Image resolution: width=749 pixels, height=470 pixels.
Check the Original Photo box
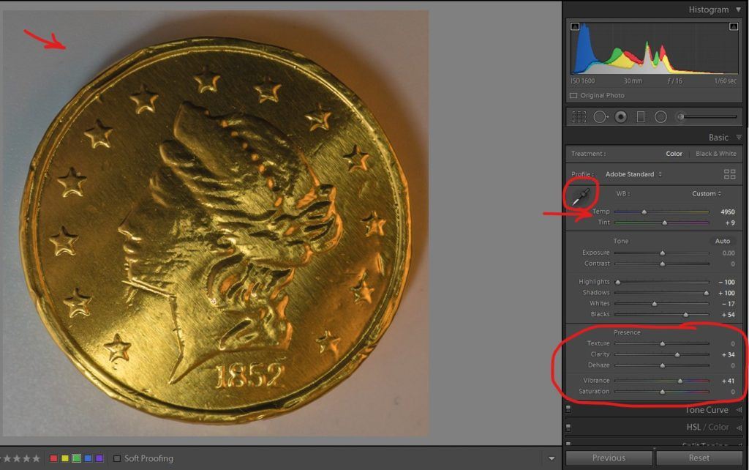point(573,96)
